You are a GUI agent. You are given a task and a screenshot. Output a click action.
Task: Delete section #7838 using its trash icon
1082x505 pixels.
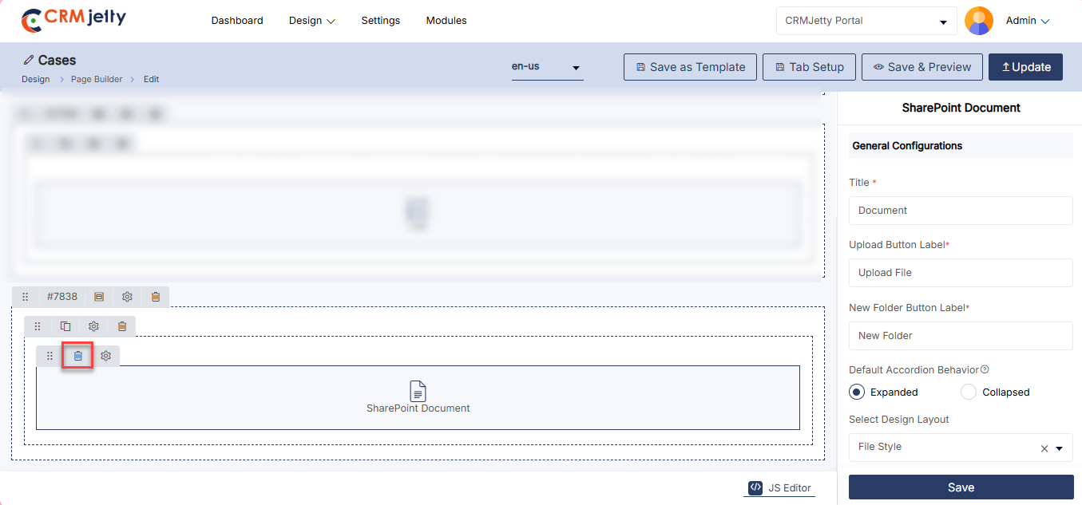(156, 297)
